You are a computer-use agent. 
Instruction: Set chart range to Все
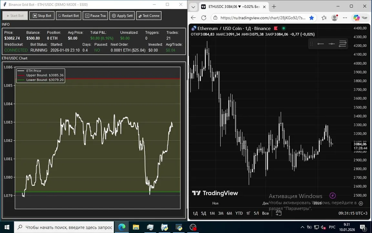coord(265,213)
